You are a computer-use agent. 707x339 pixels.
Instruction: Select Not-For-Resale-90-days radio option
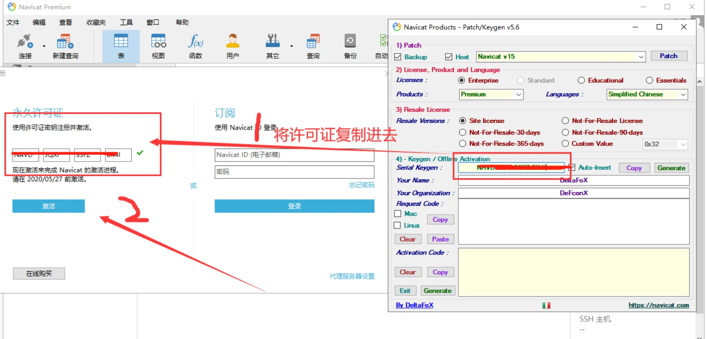tap(565, 132)
